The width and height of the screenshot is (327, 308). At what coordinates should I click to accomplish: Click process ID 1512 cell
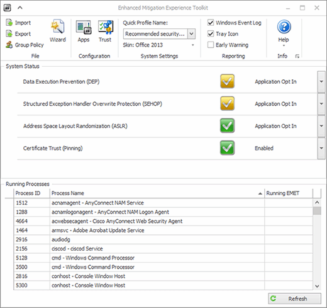[x=32, y=203]
